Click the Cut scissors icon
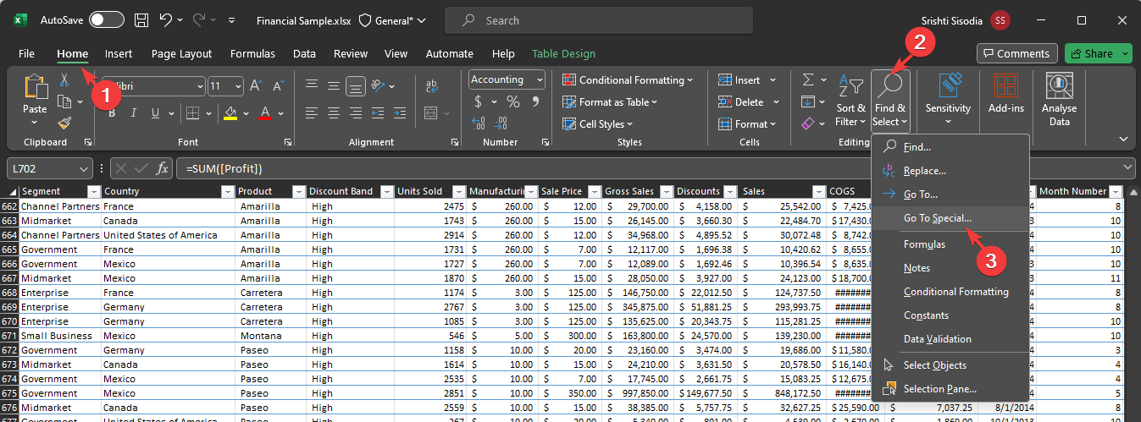1141x422 pixels. tap(64, 79)
